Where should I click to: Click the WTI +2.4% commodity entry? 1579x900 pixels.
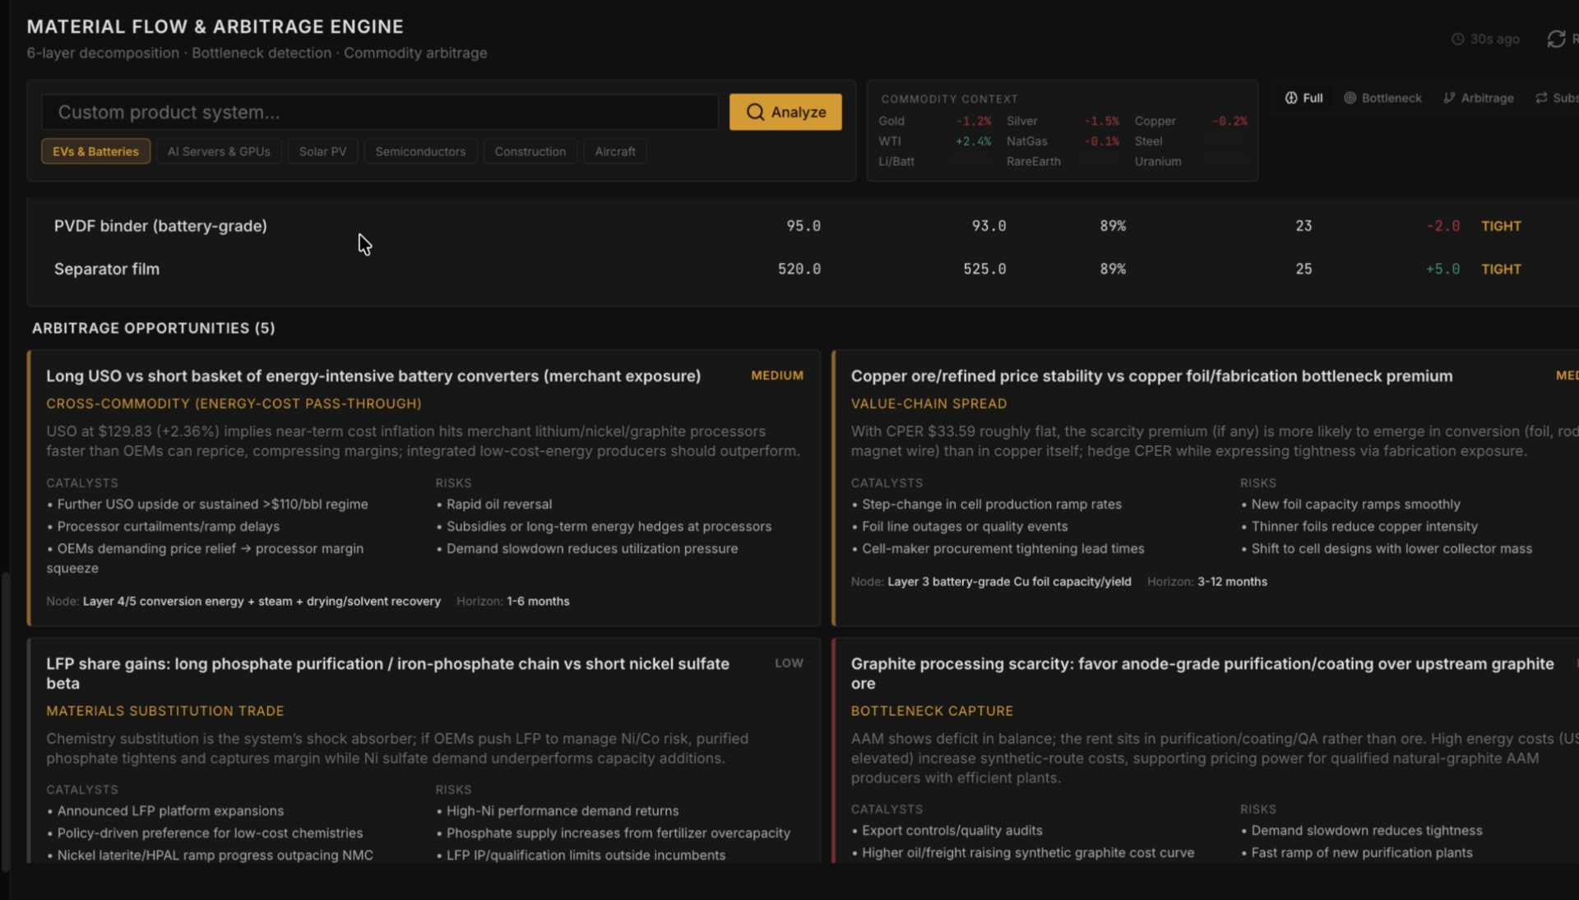(x=934, y=141)
